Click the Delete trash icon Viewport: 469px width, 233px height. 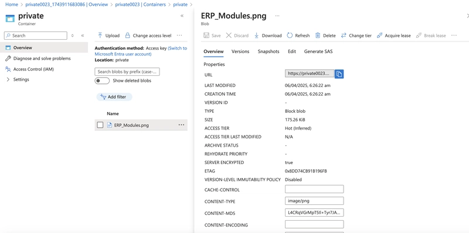click(318, 36)
